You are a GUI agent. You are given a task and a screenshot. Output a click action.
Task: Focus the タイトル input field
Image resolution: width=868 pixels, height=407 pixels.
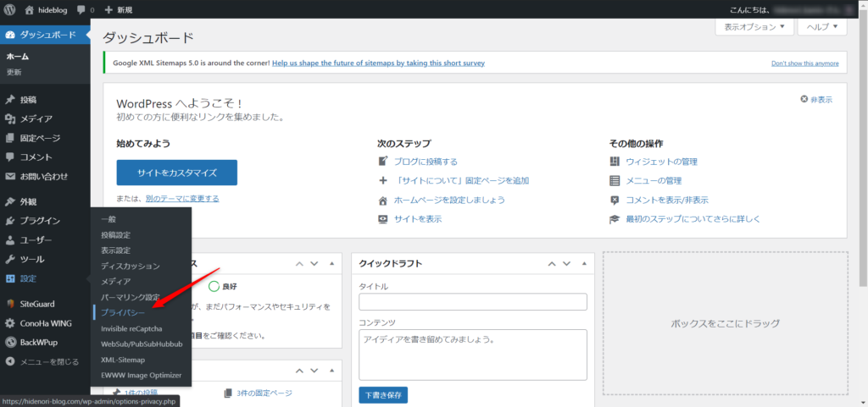pyautogui.click(x=473, y=302)
